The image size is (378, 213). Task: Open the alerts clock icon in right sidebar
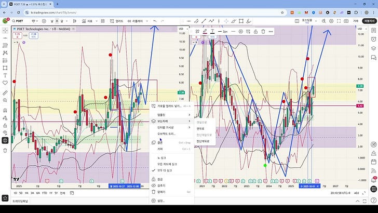coord(373,39)
